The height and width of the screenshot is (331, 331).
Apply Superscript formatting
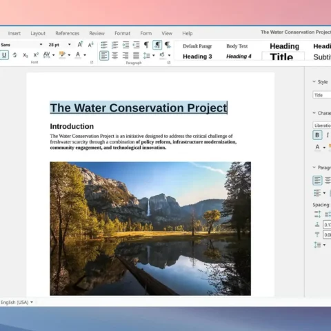point(36,55)
